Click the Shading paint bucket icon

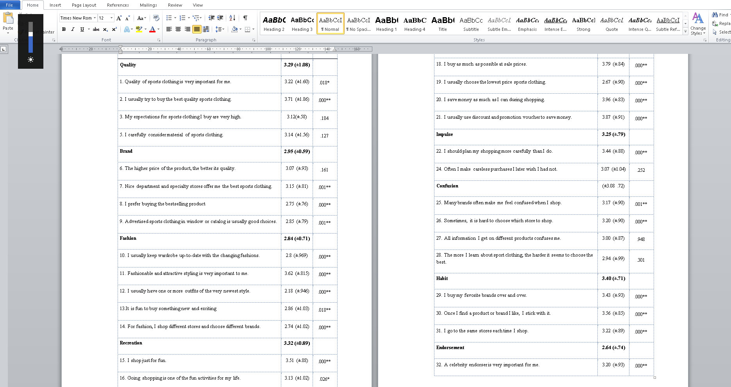pos(234,29)
